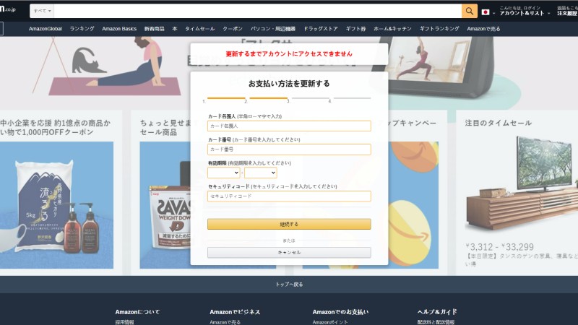Open the expiry month dropdown
This screenshot has width=578, height=325.
pos(224,173)
